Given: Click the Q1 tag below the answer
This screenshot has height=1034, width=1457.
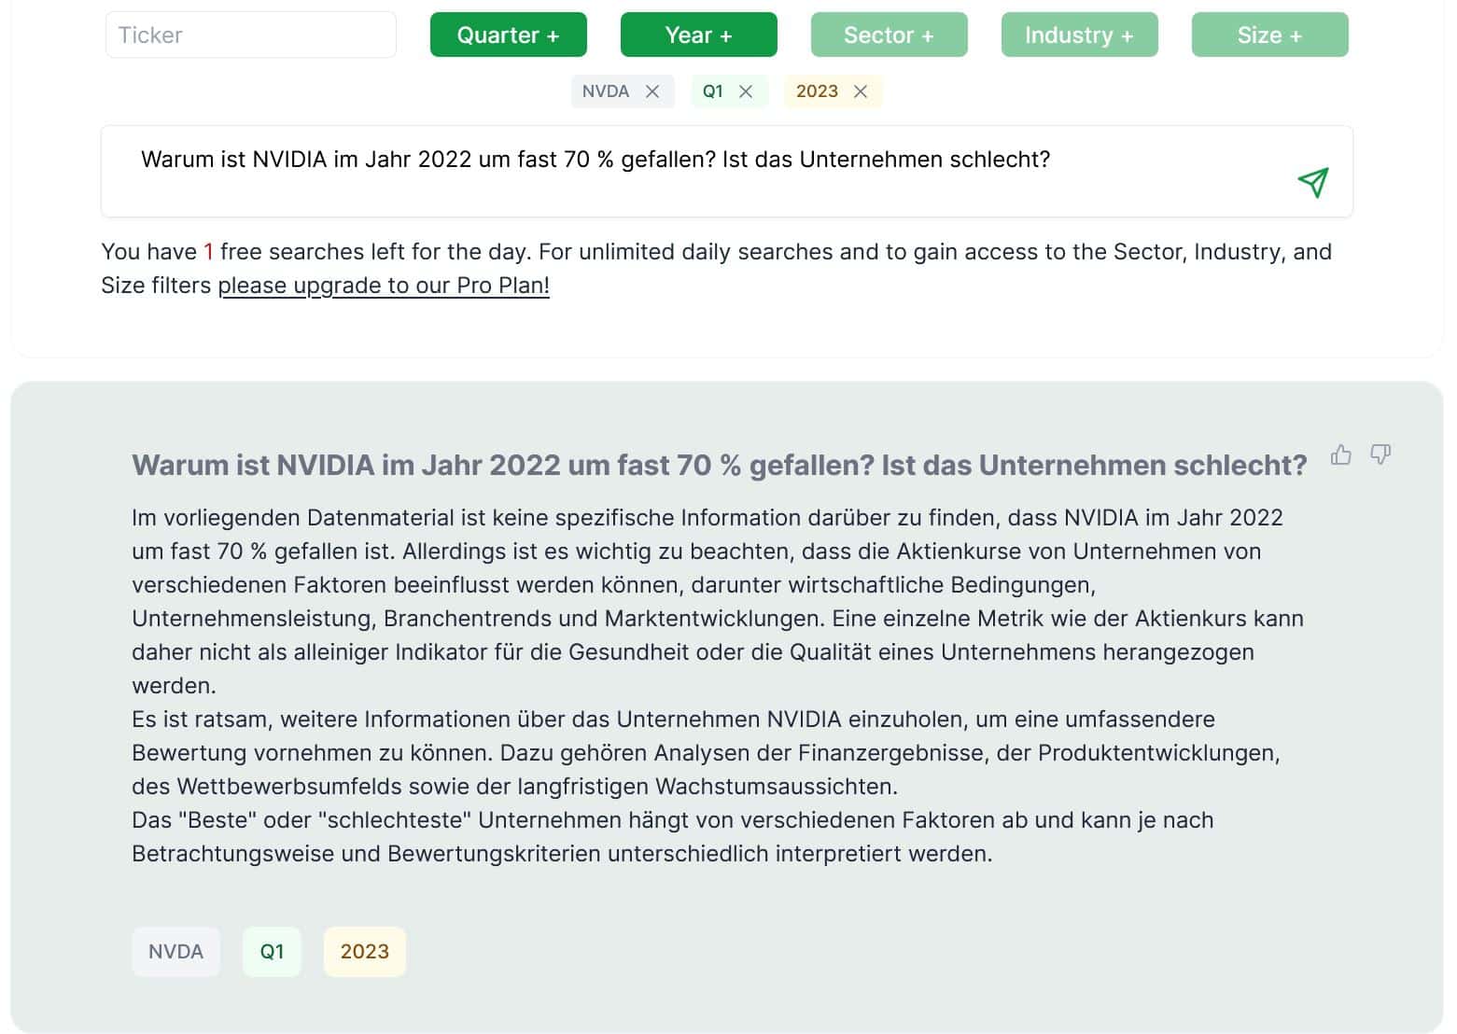Looking at the screenshot, I should (x=272, y=952).
